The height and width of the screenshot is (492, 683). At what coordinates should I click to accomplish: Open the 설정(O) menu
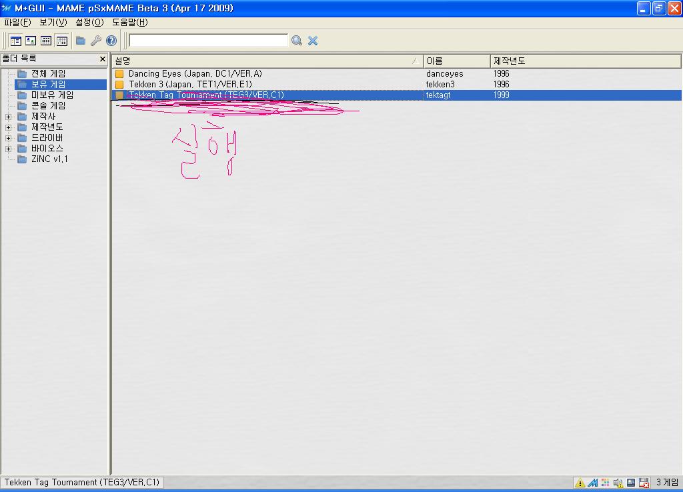click(x=89, y=22)
